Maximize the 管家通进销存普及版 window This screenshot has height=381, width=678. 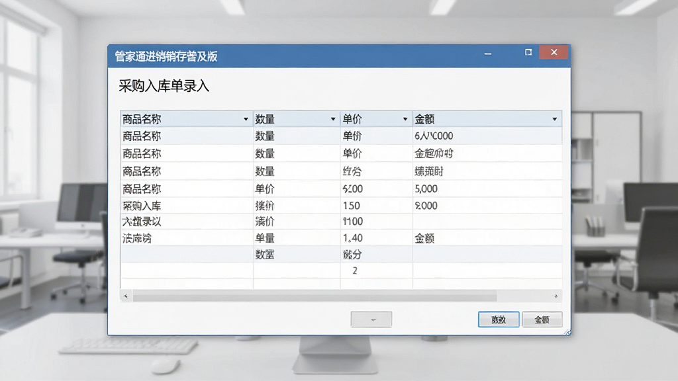[528, 52]
